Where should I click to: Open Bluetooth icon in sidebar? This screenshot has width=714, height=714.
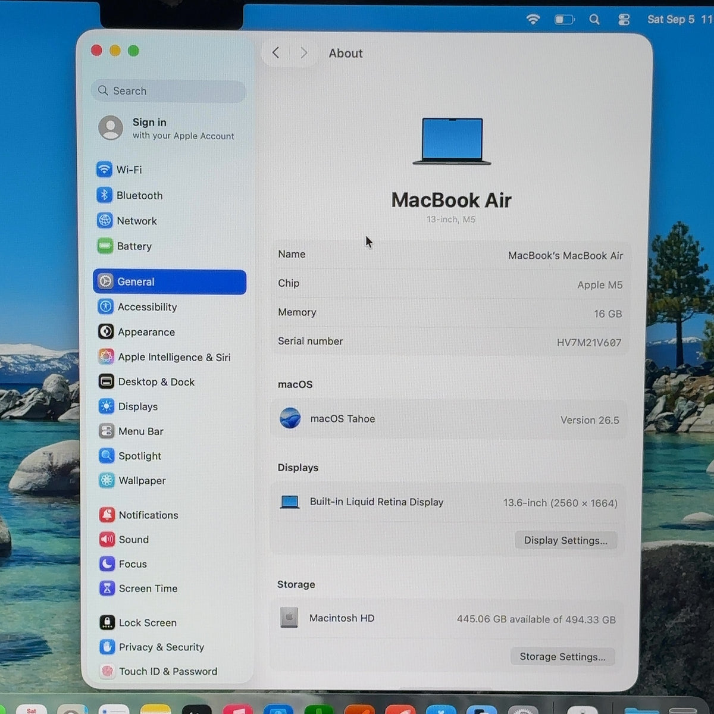pyautogui.click(x=104, y=195)
